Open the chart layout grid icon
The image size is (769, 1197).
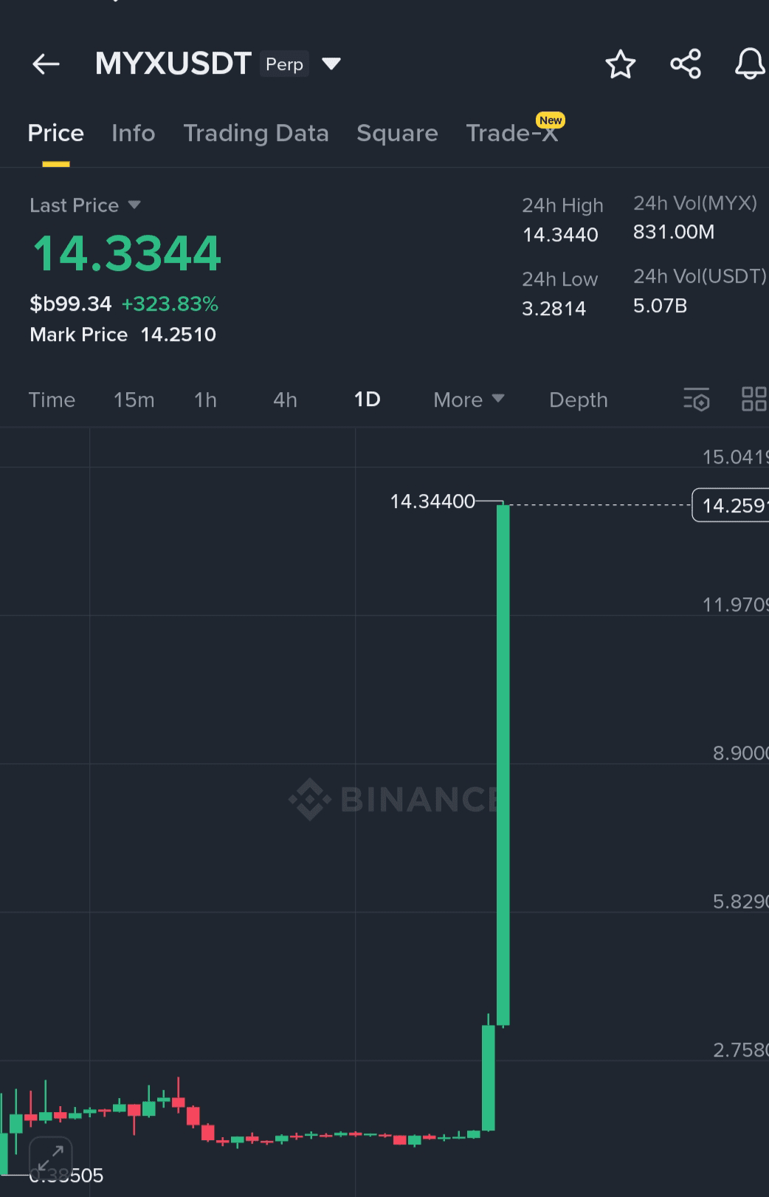pos(754,399)
